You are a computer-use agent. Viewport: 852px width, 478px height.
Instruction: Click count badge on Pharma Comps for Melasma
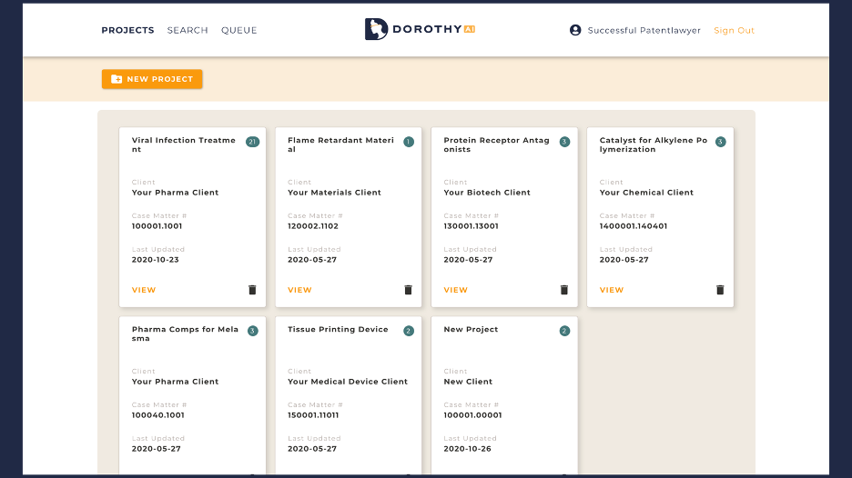click(x=252, y=331)
